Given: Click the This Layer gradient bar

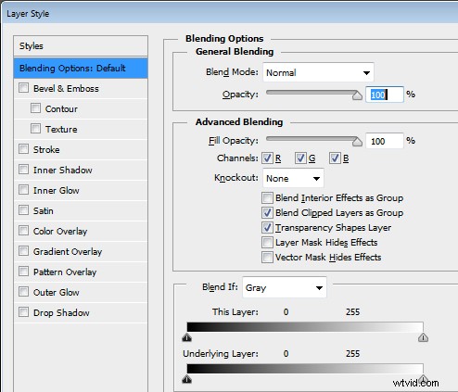Looking at the screenshot, I should tap(305, 327).
